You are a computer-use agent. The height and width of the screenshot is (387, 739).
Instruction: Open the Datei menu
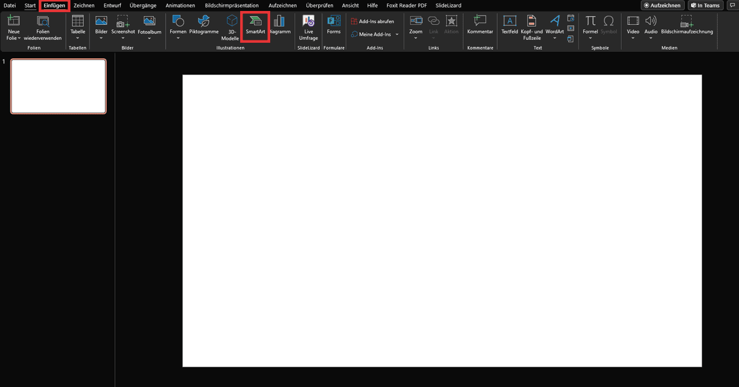[10, 5]
